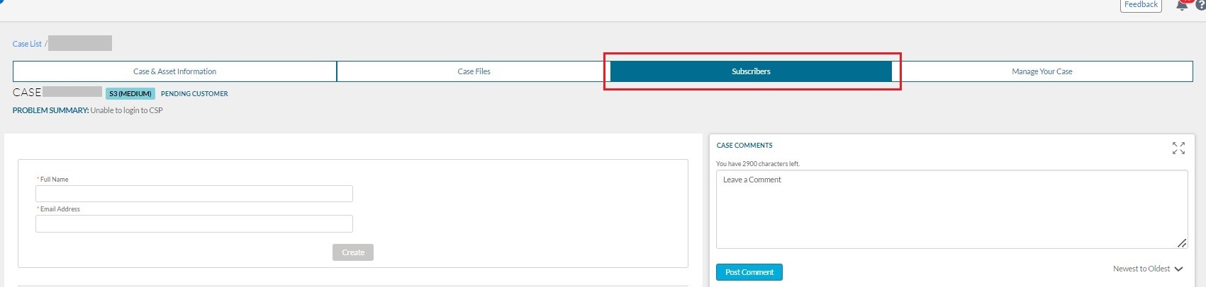Click the Case List breadcrumb link
This screenshot has width=1206, height=287.
click(27, 44)
